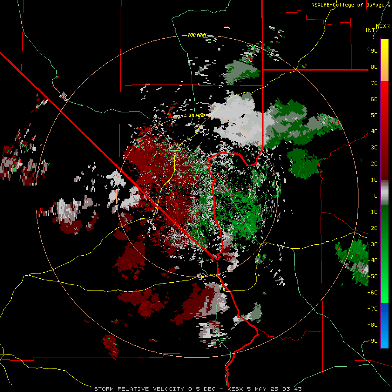Image resolution: width=392 pixels, height=392 pixels.
Task: Click the -90 value on the velocity legend
Action: tap(372, 341)
